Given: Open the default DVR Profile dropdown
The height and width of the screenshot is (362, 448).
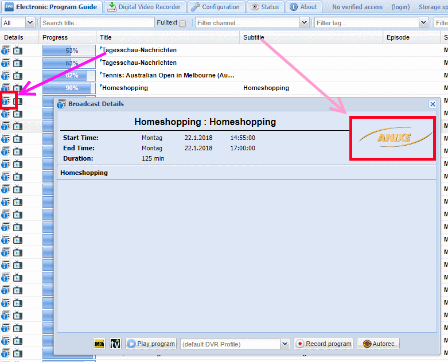Looking at the screenshot, I should coord(285,344).
